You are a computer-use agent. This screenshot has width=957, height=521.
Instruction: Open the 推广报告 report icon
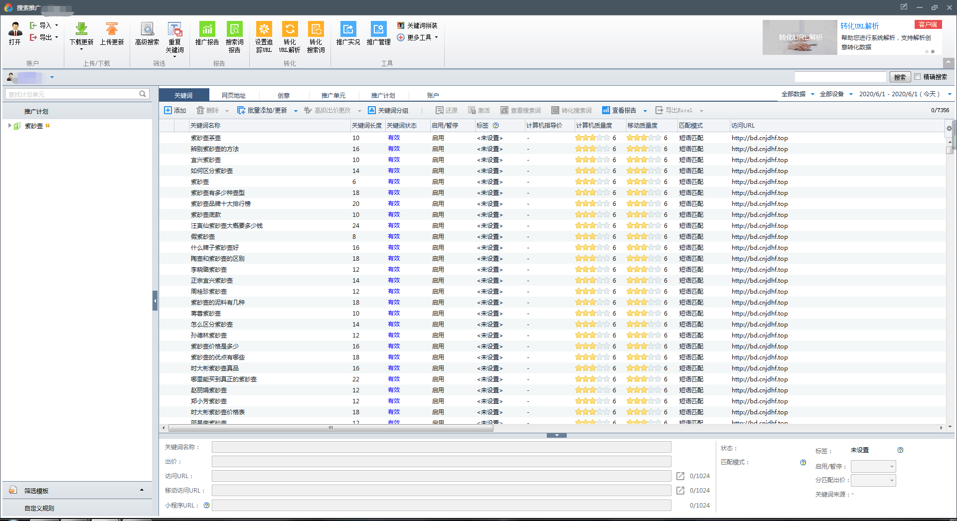click(x=207, y=29)
